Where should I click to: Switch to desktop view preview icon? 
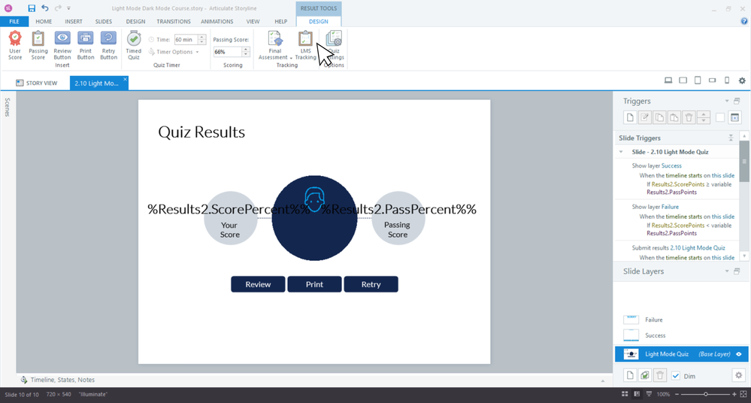pyautogui.click(x=668, y=80)
